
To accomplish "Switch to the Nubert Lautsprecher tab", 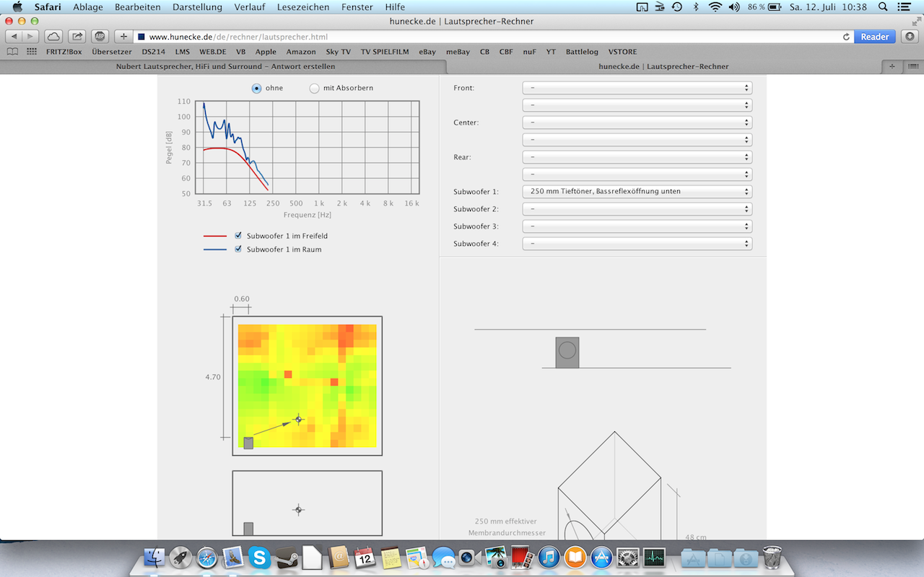I will [224, 66].
